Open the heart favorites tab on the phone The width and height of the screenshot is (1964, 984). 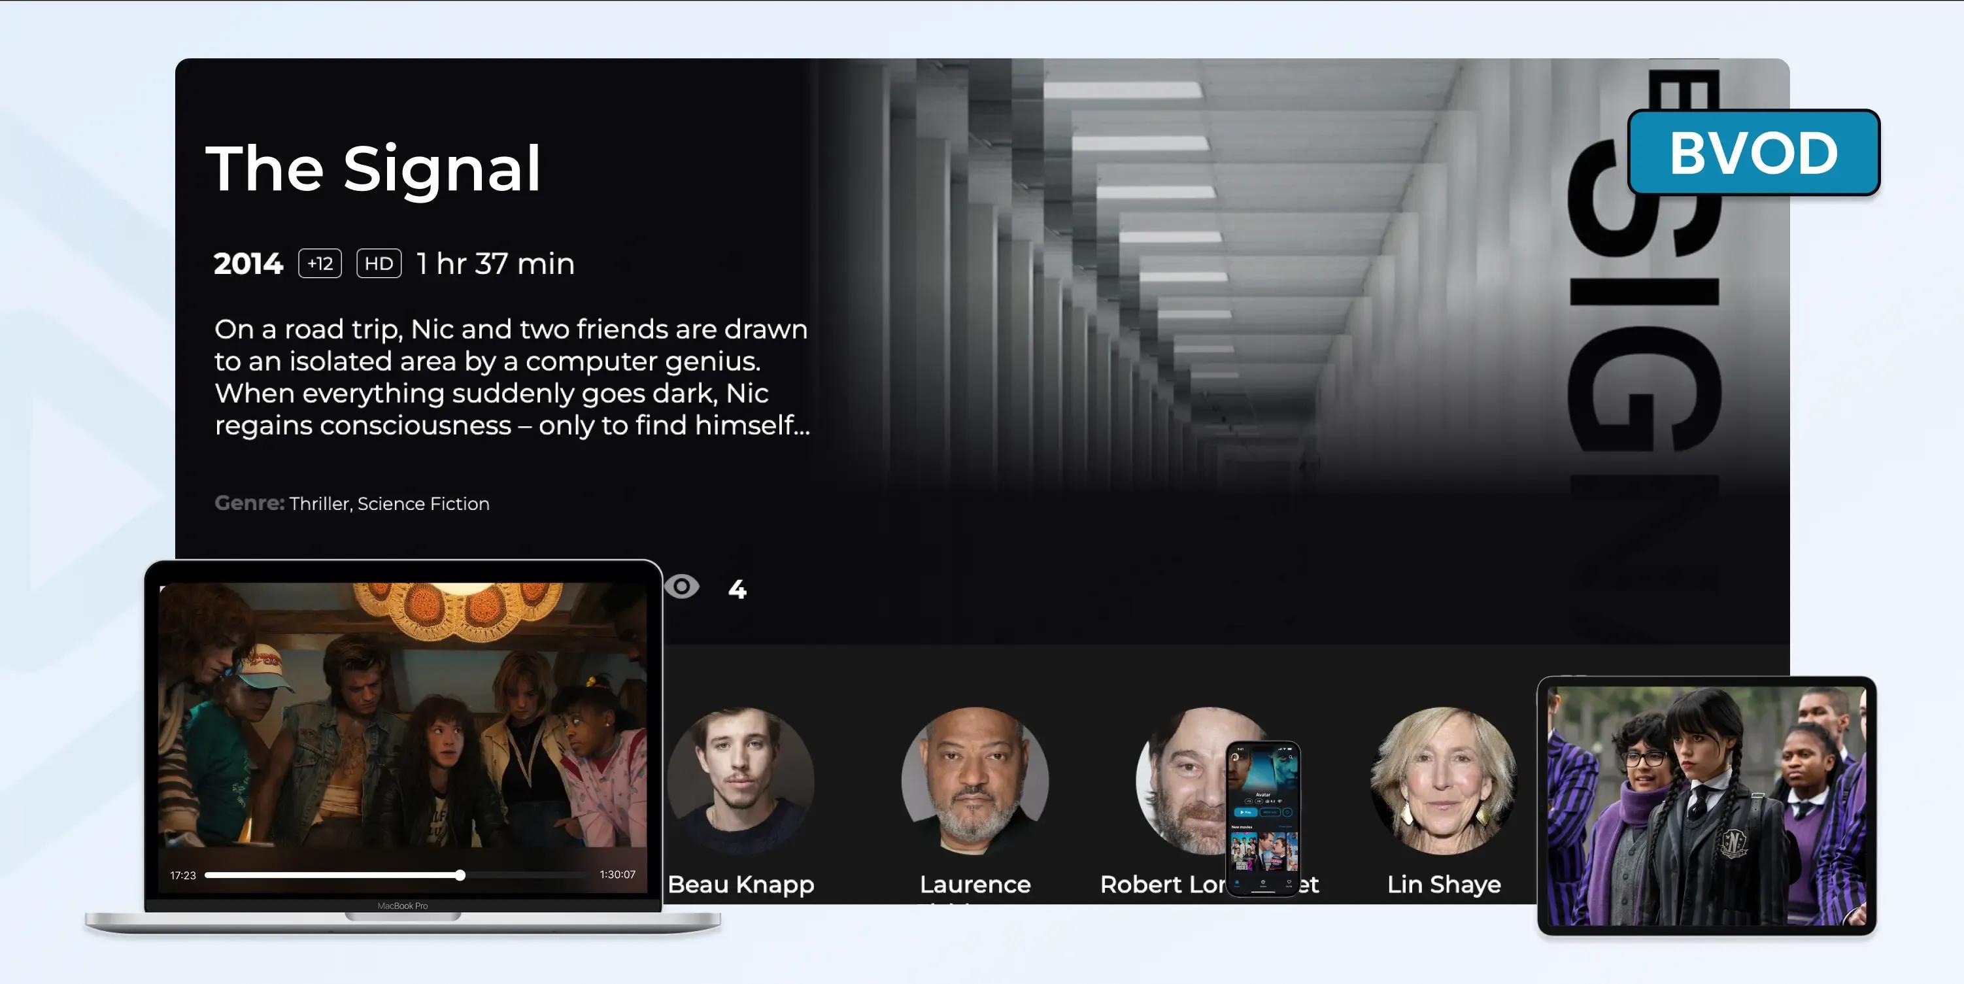(x=1289, y=885)
